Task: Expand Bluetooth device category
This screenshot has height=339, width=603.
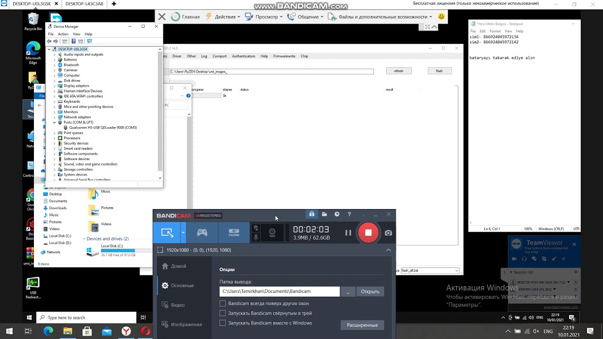Action: (54, 65)
